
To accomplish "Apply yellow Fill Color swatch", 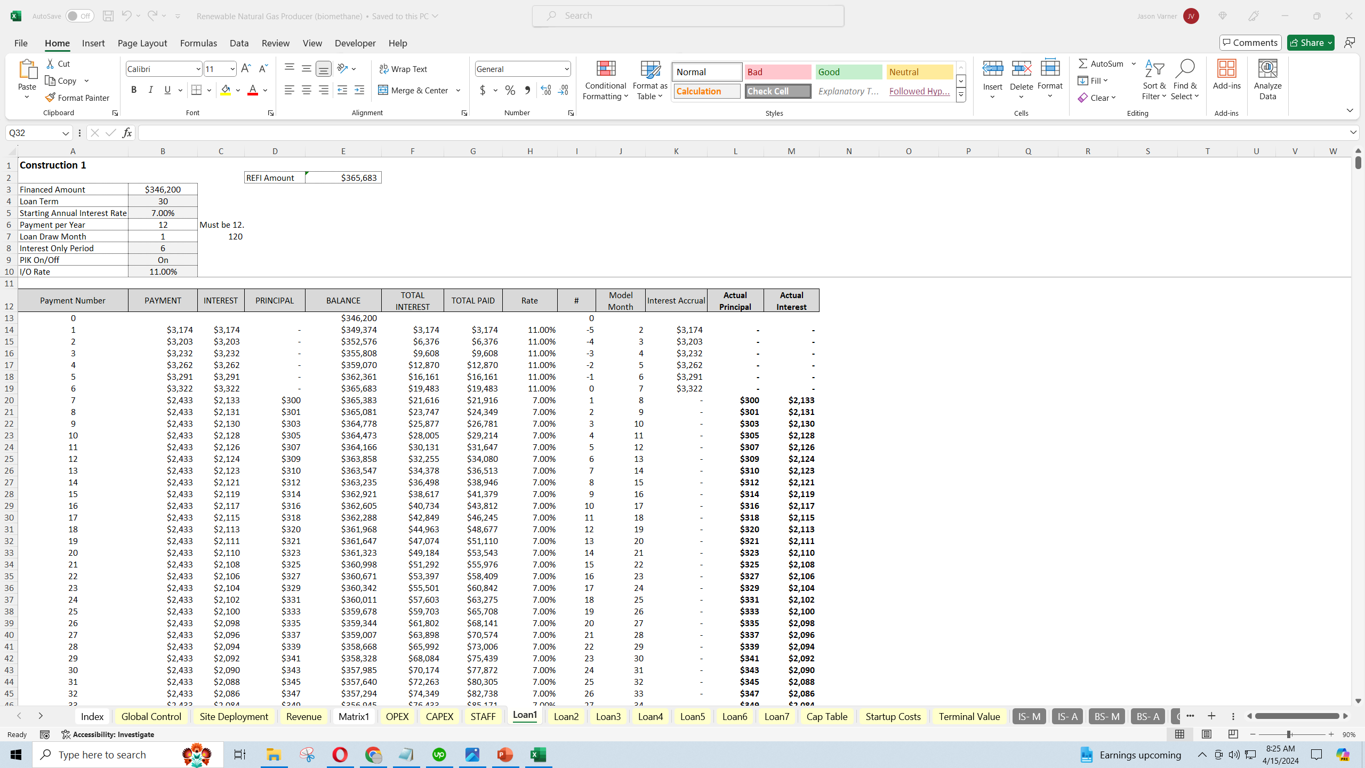I will click(226, 90).
